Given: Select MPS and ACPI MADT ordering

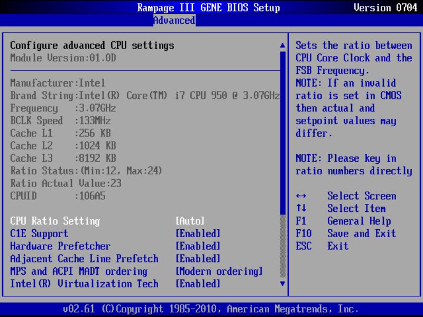Looking at the screenshot, I should [x=79, y=271].
